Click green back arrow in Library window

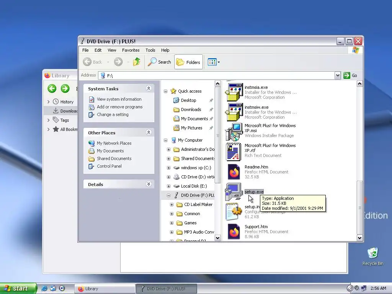coord(52,88)
